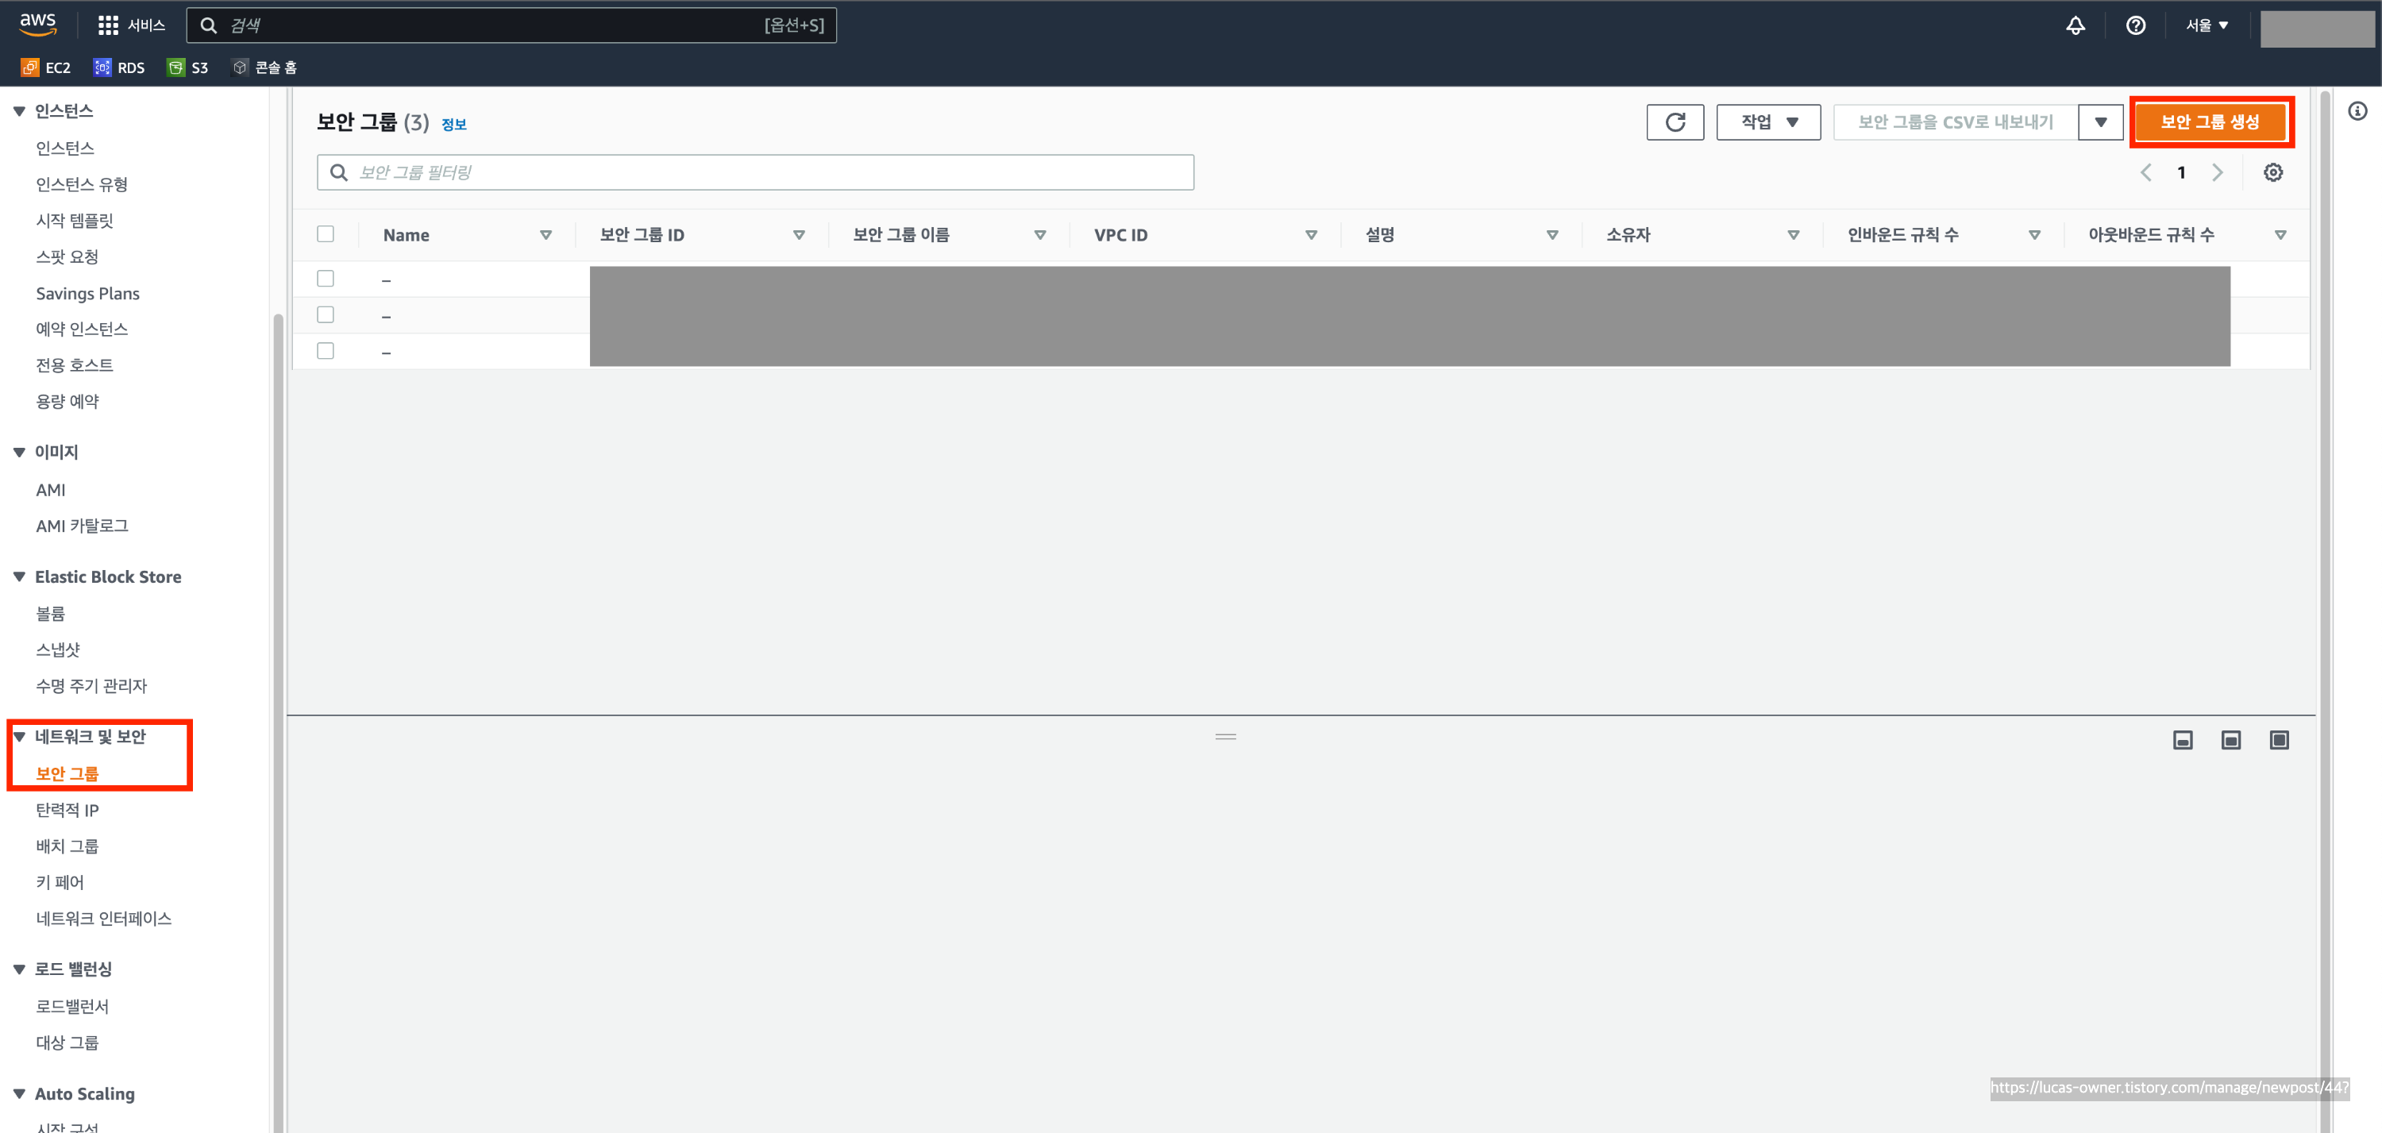Screen dimensions: 2382x1133
Task: Click the 보안 그룹 생성 button
Action: [x=2210, y=122]
